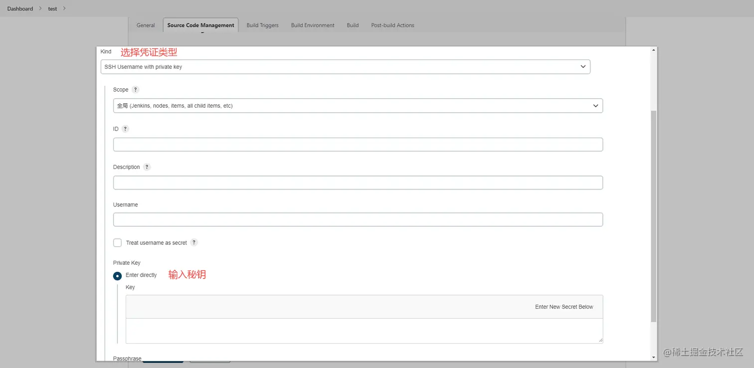Click the dialog scroll down arrow
The image size is (754, 368).
[x=654, y=358]
